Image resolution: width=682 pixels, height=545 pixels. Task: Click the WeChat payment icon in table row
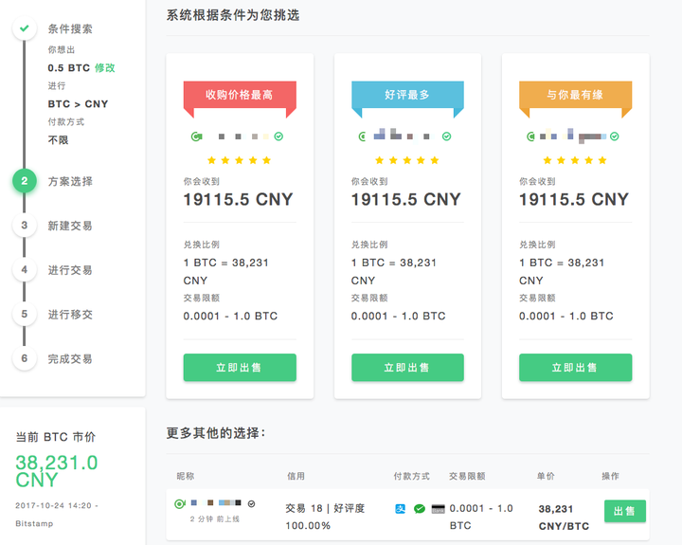pyautogui.click(x=420, y=508)
